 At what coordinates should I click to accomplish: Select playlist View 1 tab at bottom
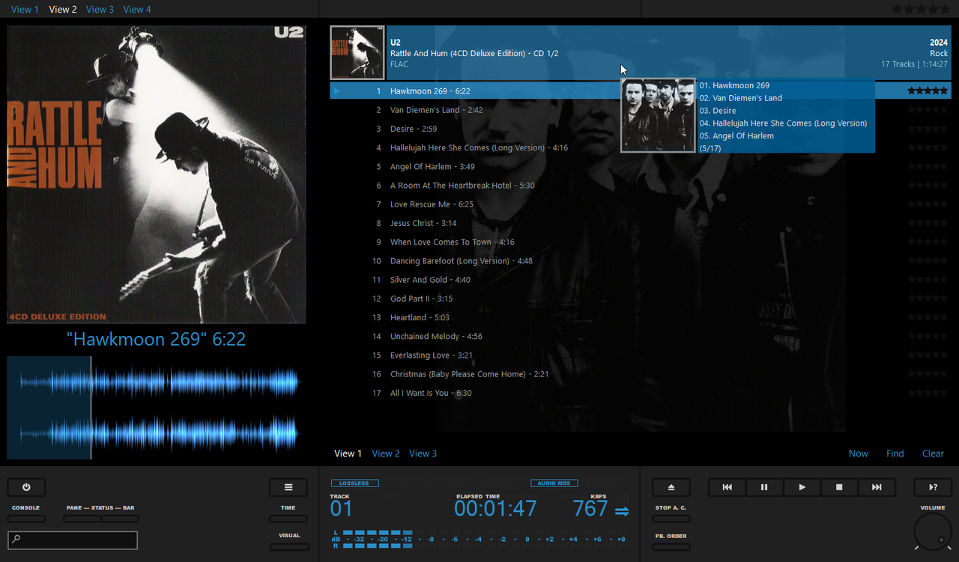pyautogui.click(x=348, y=453)
